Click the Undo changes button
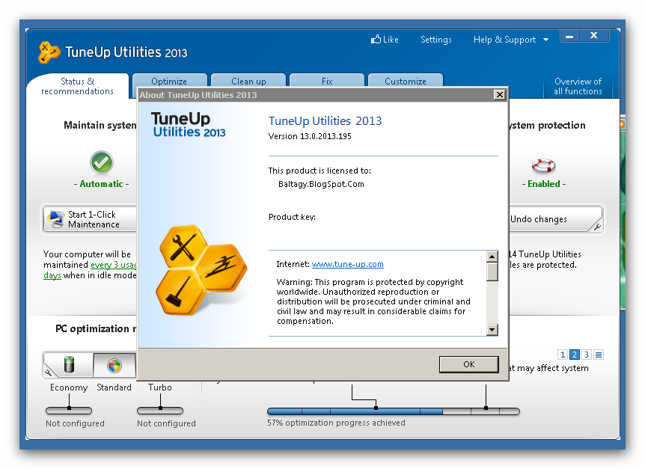 click(x=556, y=219)
